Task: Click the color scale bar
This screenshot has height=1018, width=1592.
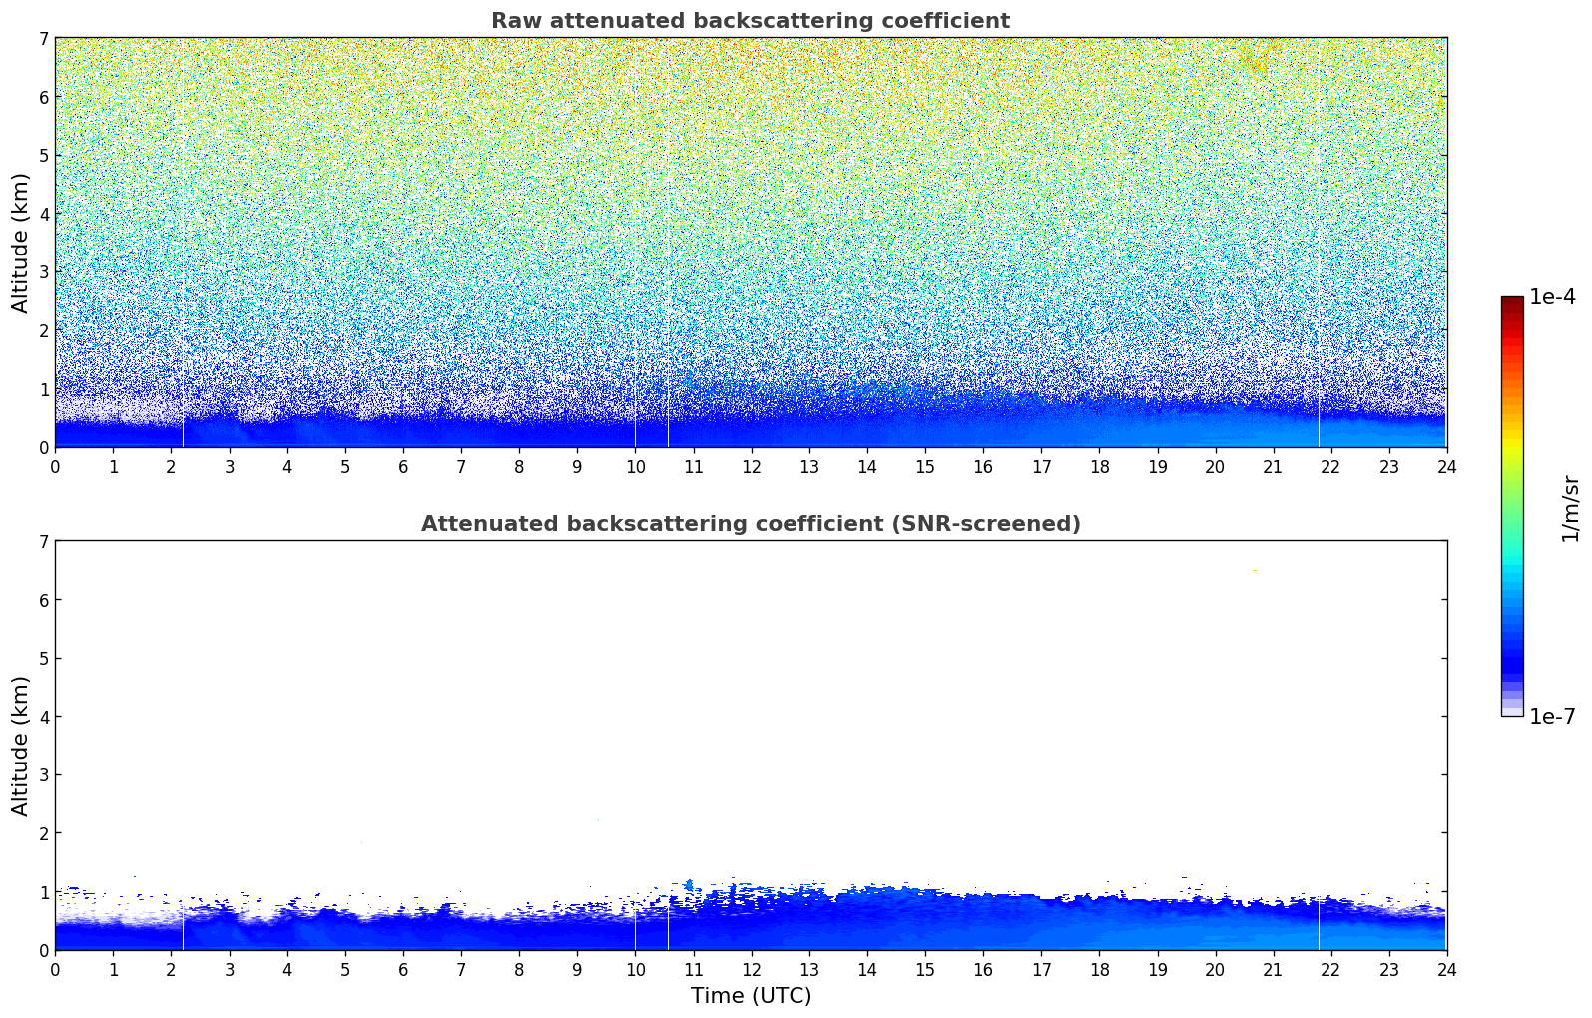Action: click(x=1512, y=506)
